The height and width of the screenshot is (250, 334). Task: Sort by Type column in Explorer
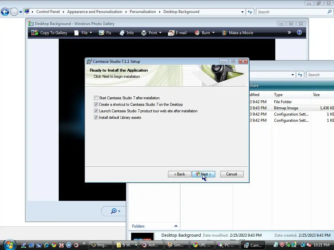click(x=291, y=95)
